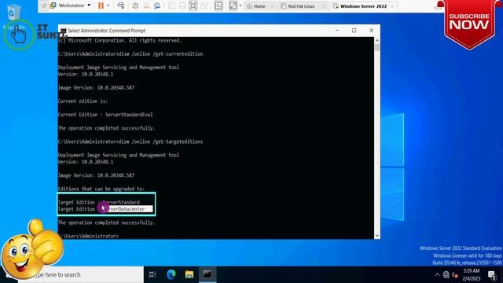Click 'Current Edition : ServerStandardEval' line
503x283 pixels.
tap(105, 115)
